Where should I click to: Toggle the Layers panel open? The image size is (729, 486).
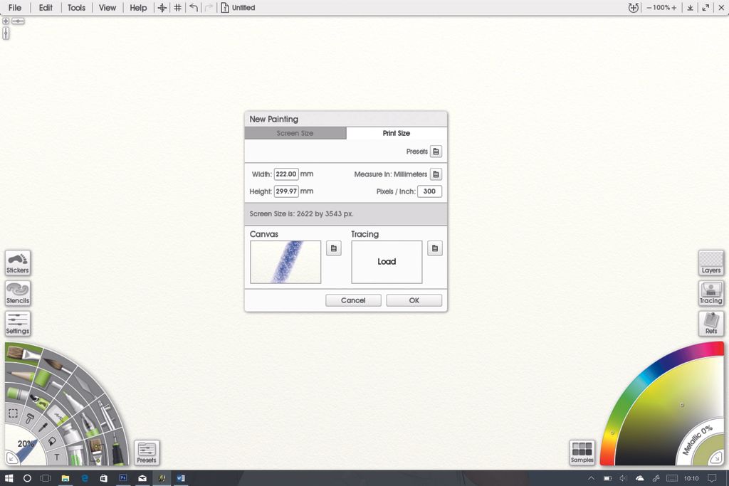click(x=710, y=263)
